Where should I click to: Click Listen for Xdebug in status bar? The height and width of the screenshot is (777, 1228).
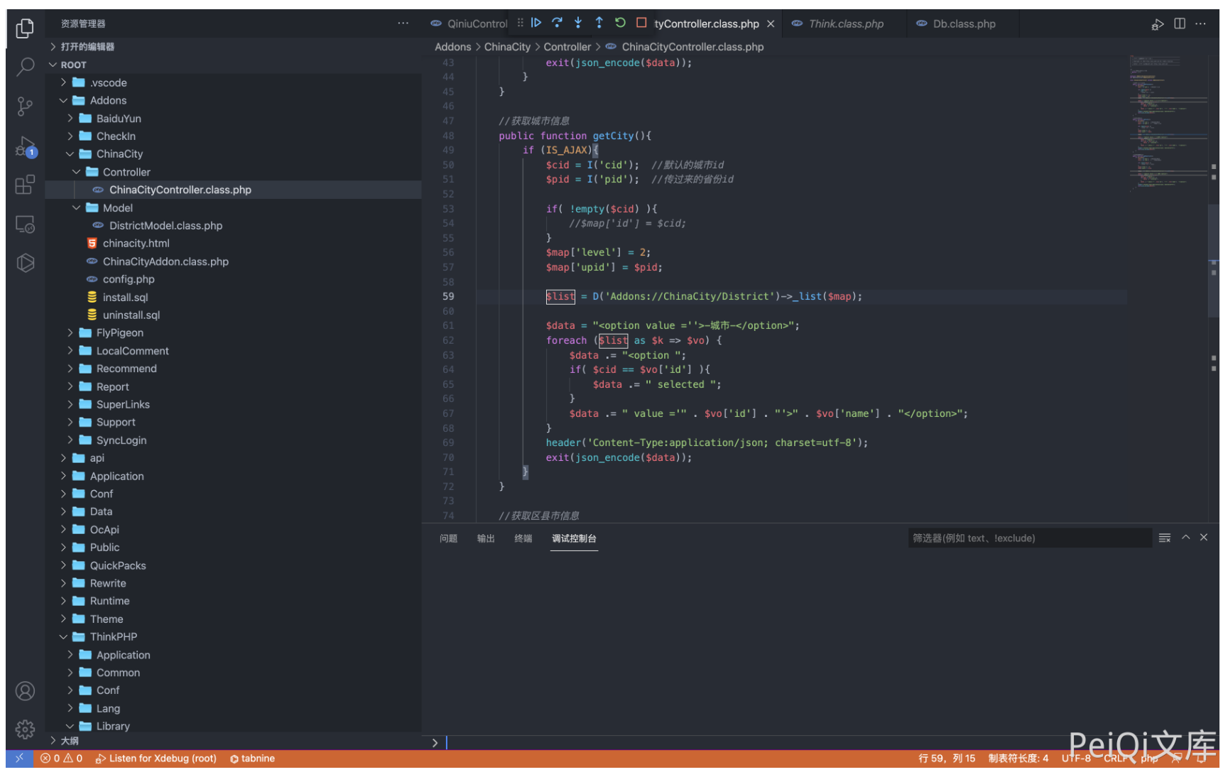(x=156, y=759)
